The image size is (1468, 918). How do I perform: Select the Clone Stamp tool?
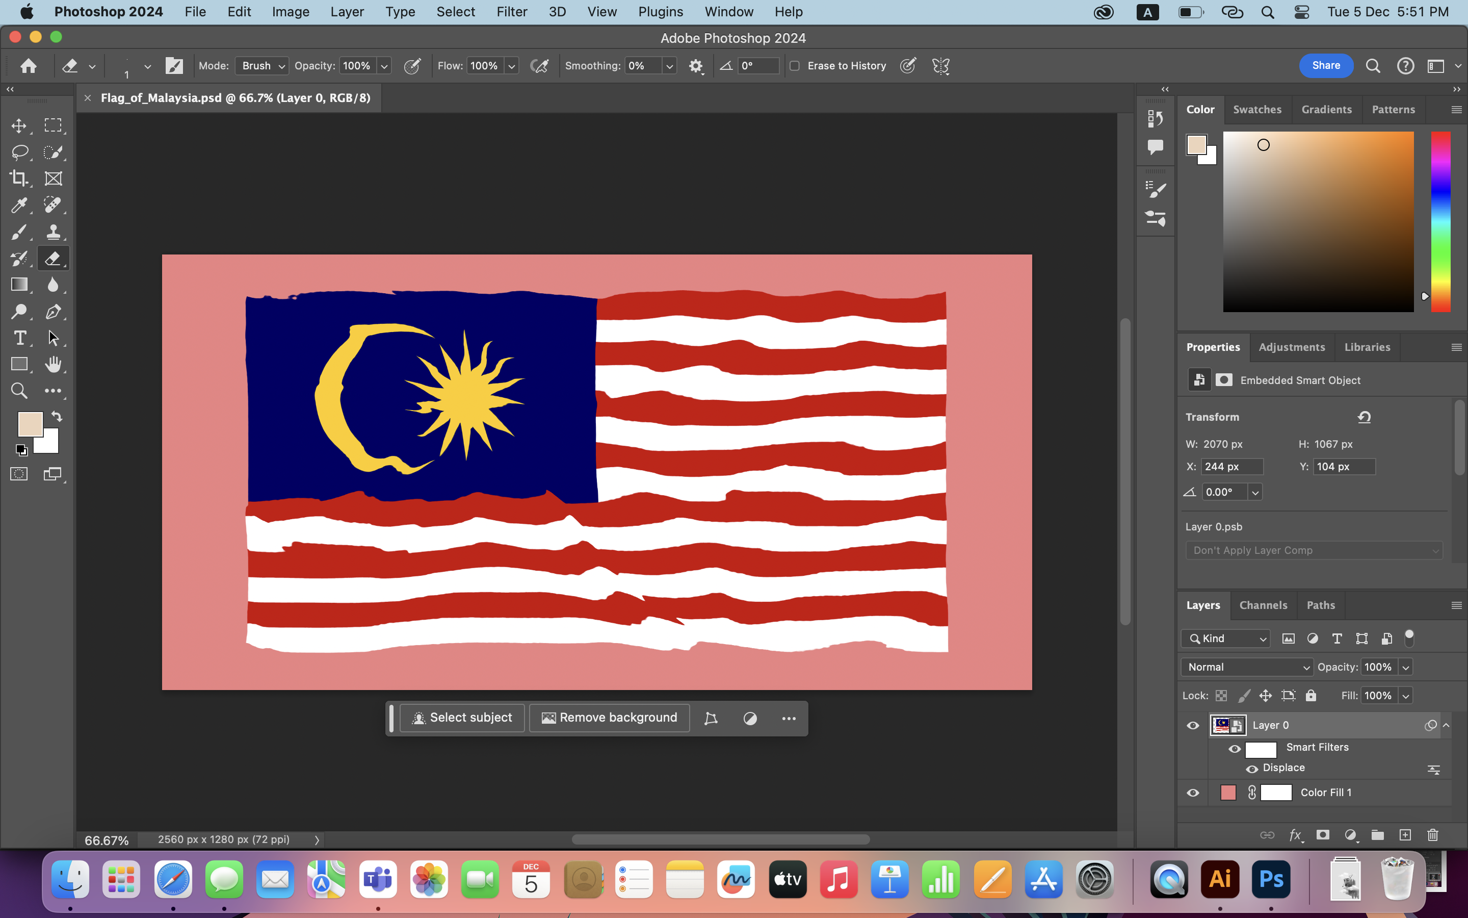pos(54,232)
